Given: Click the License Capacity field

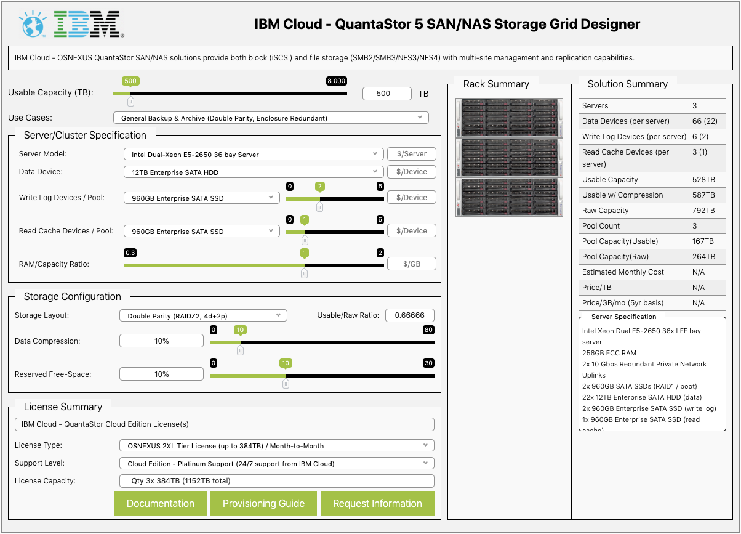Looking at the screenshot, I should (276, 481).
